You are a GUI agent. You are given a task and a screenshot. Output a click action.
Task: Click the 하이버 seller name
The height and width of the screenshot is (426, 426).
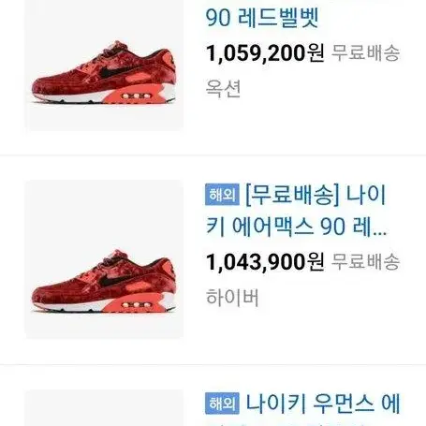232,298
